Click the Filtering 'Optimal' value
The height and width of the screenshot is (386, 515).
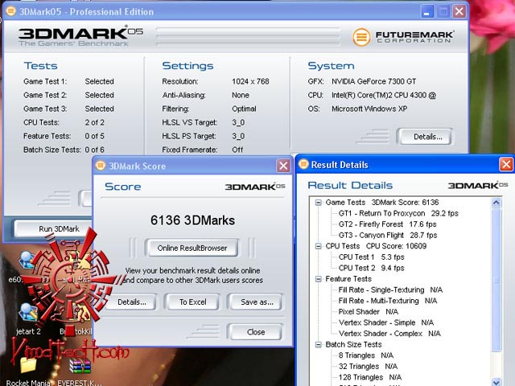click(x=244, y=109)
